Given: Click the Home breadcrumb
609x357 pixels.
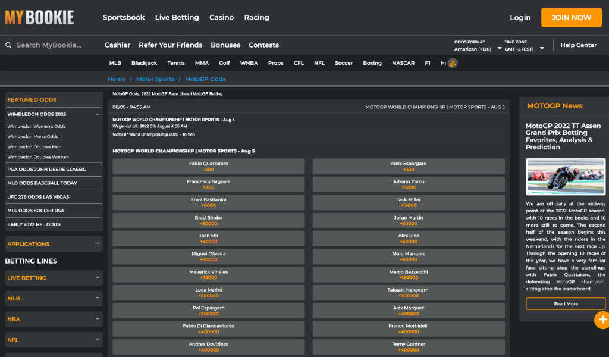Looking at the screenshot, I should (x=116, y=79).
